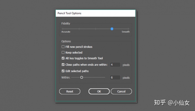Click the Pencil Tool Options title text
Image resolution: width=195 pixels, height=111 pixels.
69,13
